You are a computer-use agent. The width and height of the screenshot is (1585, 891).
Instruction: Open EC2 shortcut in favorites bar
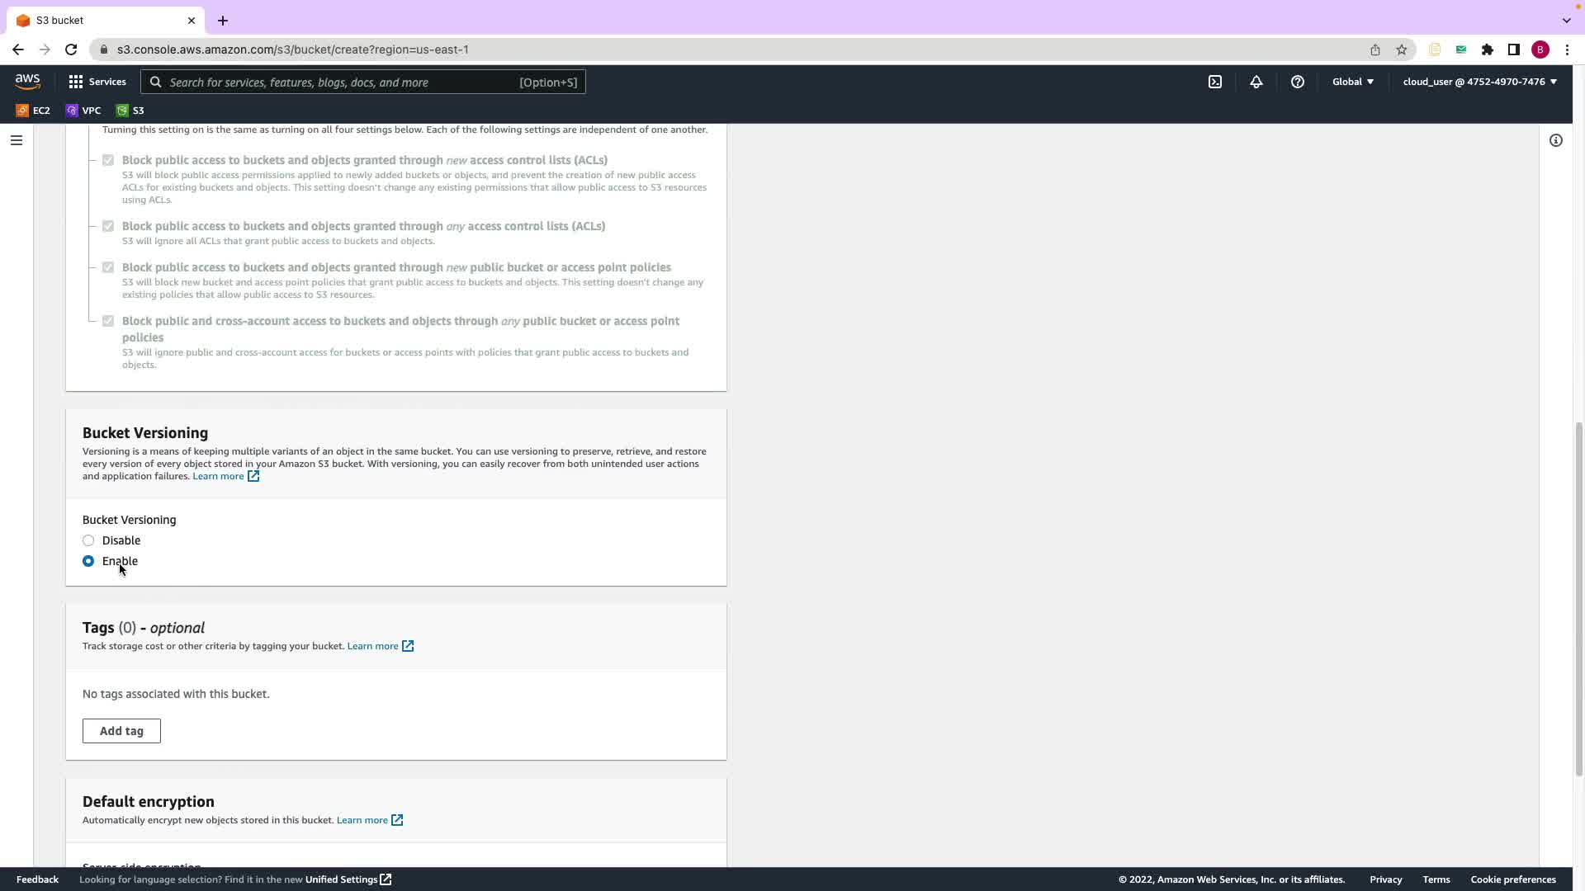(x=33, y=111)
